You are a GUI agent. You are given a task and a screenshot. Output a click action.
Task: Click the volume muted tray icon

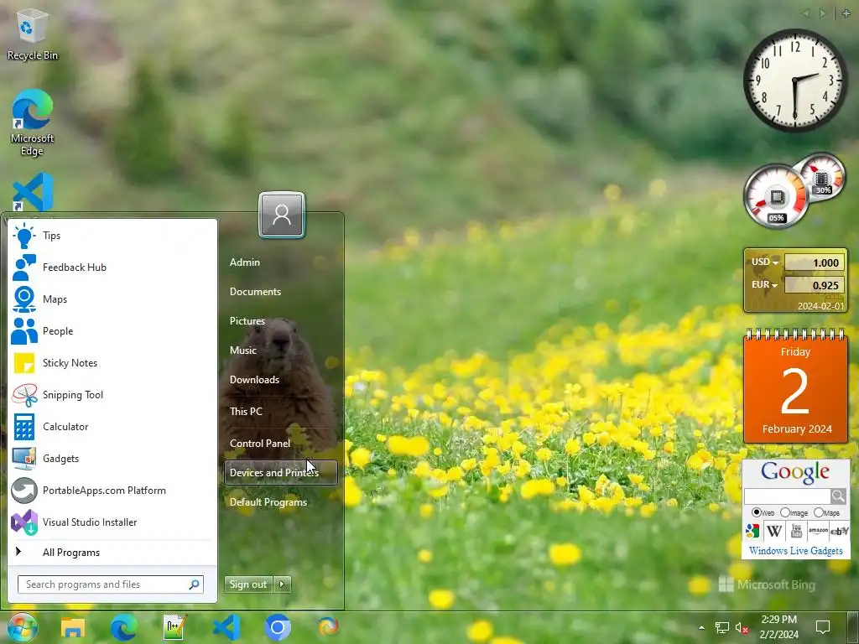coord(742,627)
